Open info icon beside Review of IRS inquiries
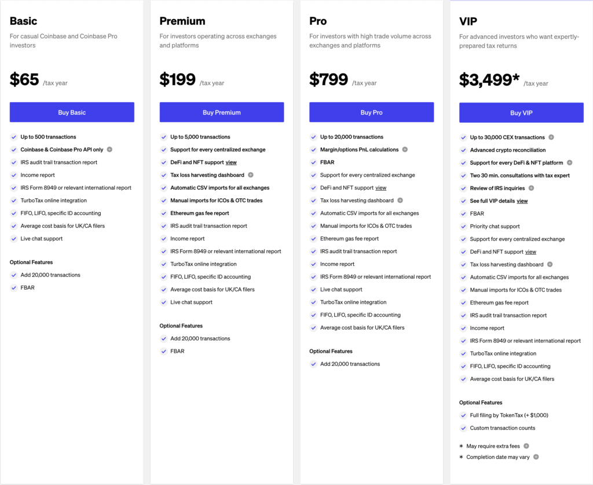 click(531, 188)
